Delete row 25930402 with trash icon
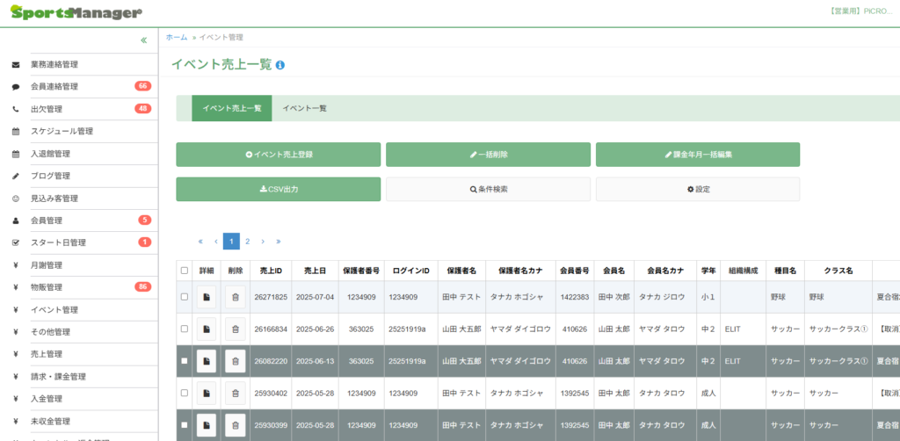This screenshot has width=900, height=441. [x=236, y=393]
